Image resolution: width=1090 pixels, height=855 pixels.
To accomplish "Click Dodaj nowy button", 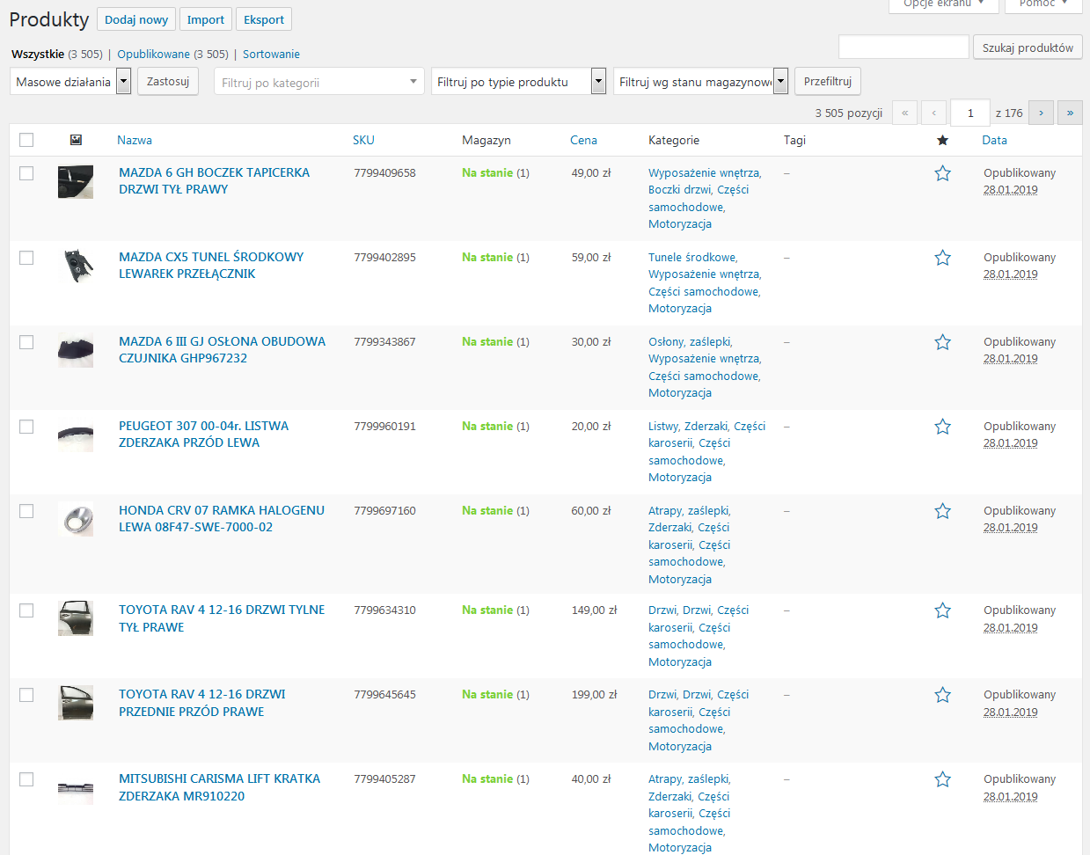I will point(136,19).
